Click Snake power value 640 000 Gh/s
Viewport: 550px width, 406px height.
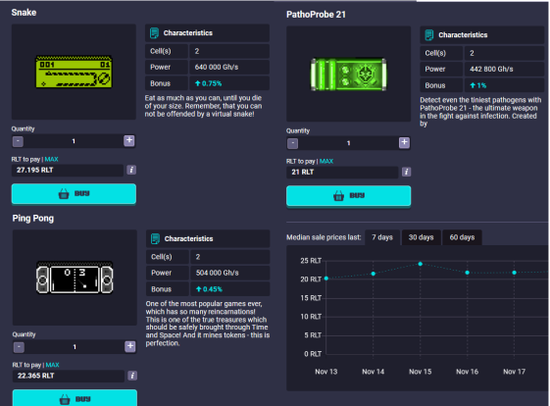coord(217,67)
